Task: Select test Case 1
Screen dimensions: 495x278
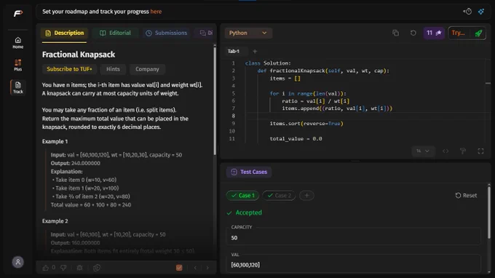Action: (242, 195)
